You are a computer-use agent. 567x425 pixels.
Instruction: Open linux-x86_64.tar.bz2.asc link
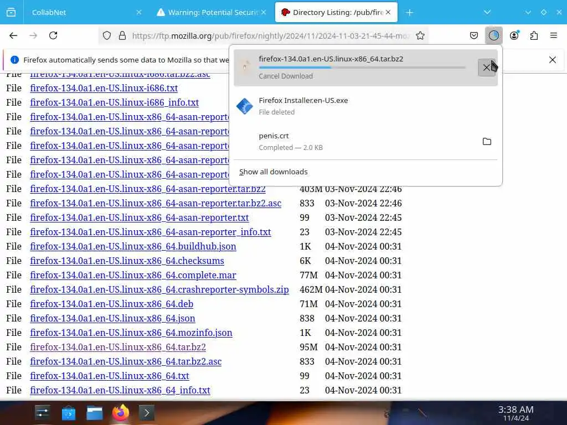click(x=126, y=362)
